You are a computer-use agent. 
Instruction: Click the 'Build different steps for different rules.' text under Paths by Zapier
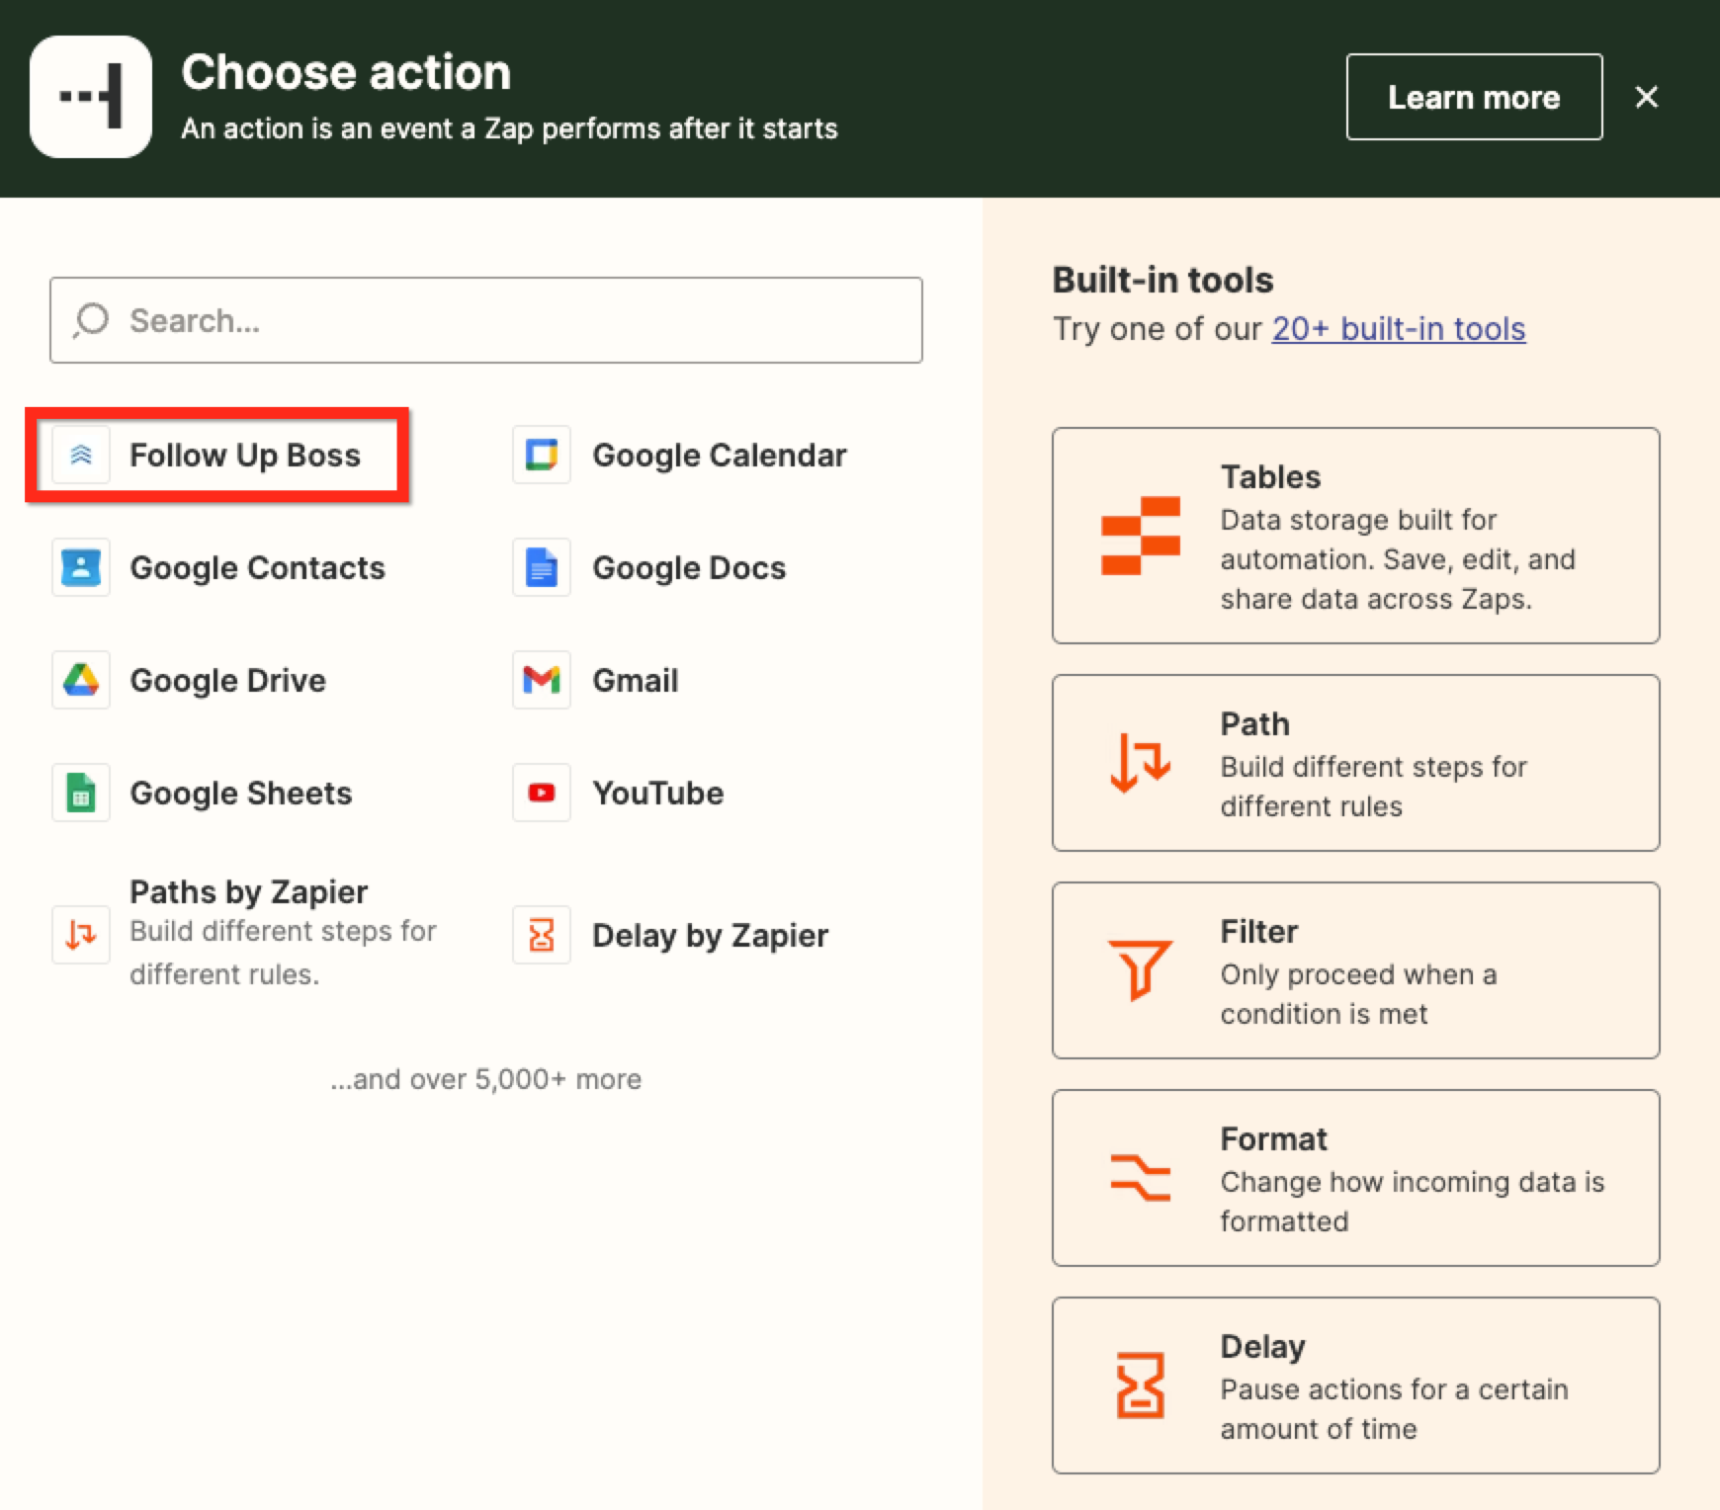point(282,953)
